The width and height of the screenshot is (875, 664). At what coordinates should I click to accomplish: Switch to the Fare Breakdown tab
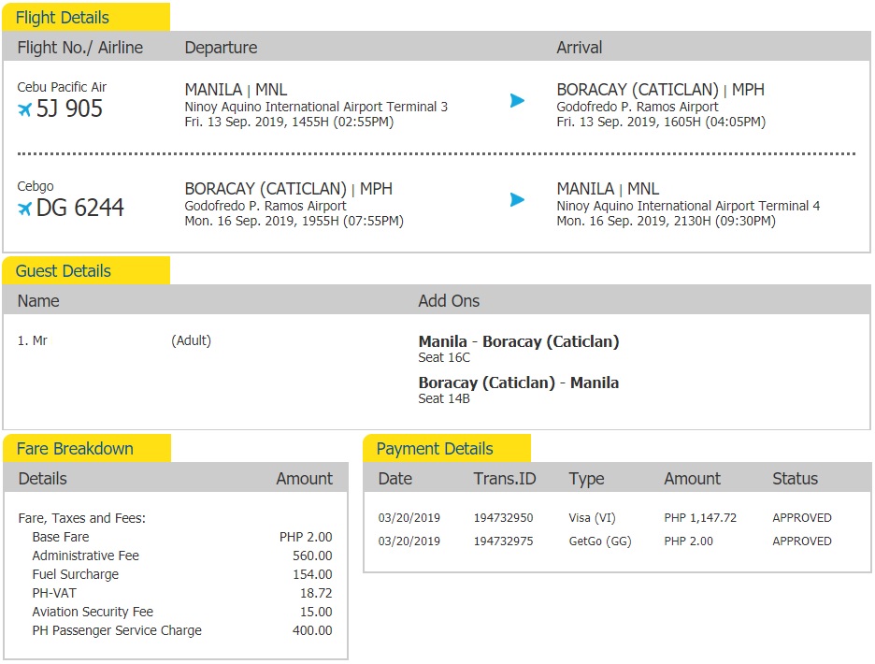[x=86, y=449]
